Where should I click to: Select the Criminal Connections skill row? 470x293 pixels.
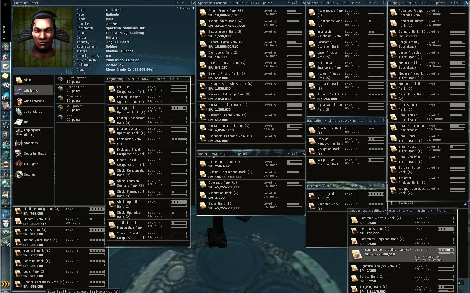click(x=251, y=174)
